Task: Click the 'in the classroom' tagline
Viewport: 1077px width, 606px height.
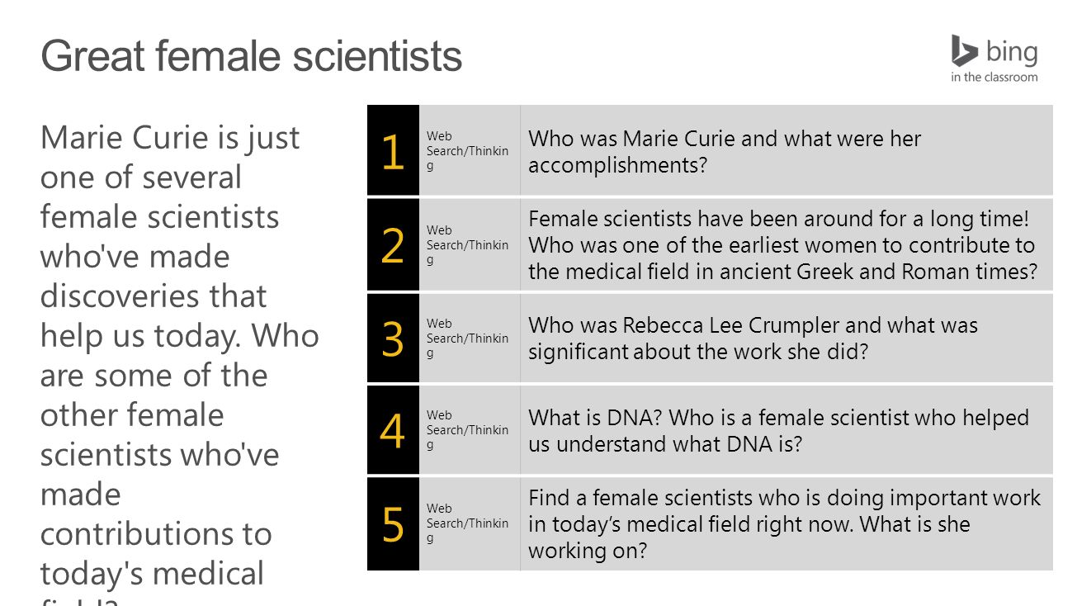Action: (994, 77)
